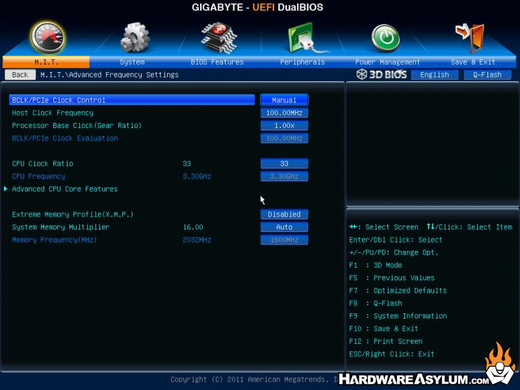Select the System Memory Multiplier label
520x390 pixels.
coord(60,227)
